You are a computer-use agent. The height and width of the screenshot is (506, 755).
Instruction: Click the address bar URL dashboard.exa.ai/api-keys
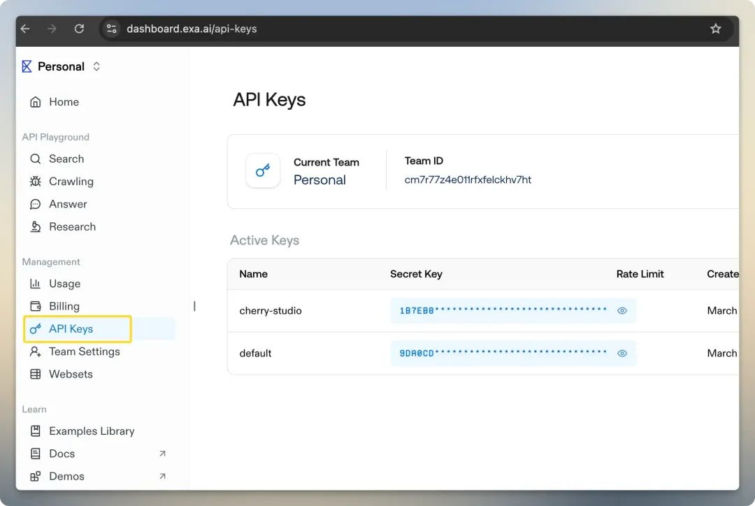coord(192,29)
